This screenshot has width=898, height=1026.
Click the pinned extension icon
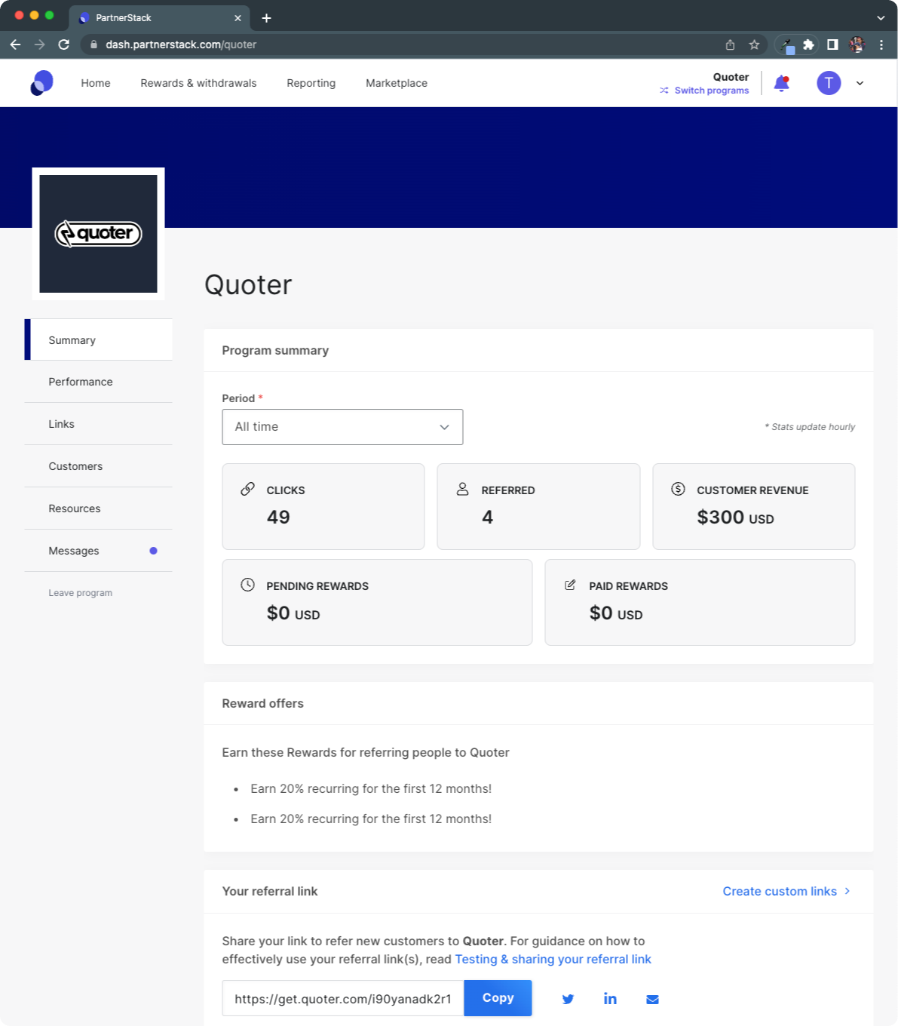[x=787, y=45]
